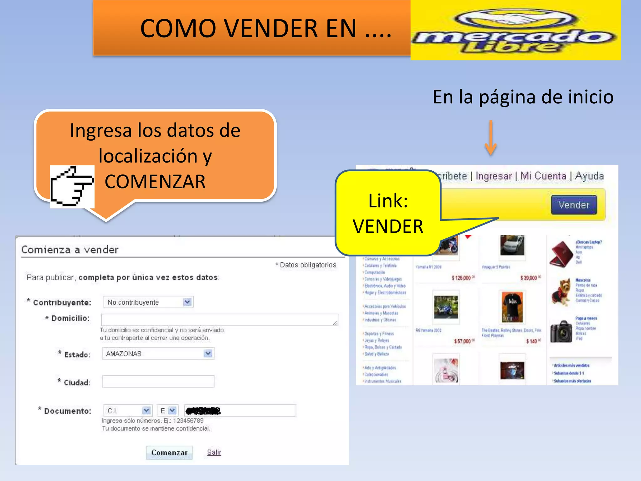The width and height of the screenshot is (641, 481).
Task: Open Subastas desde $ 1 link
Action: 568,373
